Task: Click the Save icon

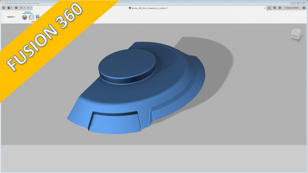Action: coord(16,8)
